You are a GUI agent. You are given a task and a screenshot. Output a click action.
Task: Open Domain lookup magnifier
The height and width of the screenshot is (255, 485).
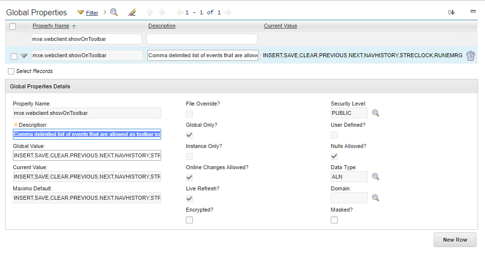tap(376, 198)
